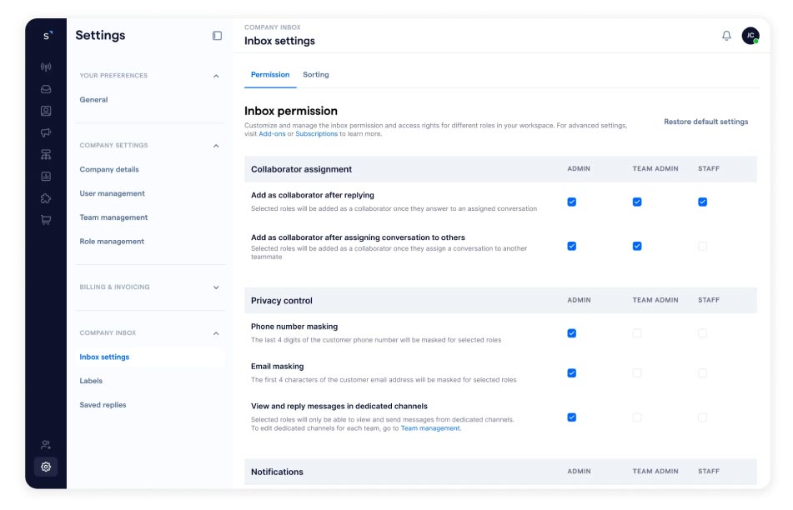The width and height of the screenshot is (793, 510).
Task: Disable Admin checkbox for Phone number masking
Action: click(571, 333)
